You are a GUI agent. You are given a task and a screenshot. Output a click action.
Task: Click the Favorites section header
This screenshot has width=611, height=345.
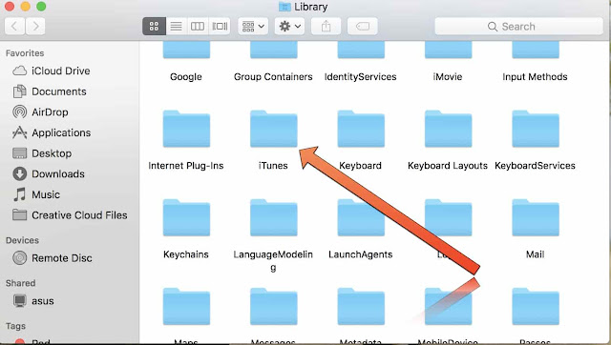(x=25, y=53)
